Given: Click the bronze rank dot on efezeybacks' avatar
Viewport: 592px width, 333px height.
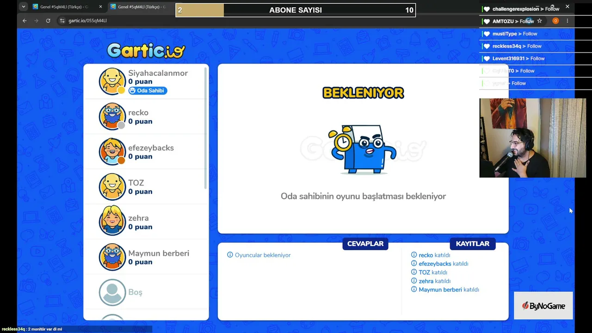Looking at the screenshot, I should click(x=121, y=160).
